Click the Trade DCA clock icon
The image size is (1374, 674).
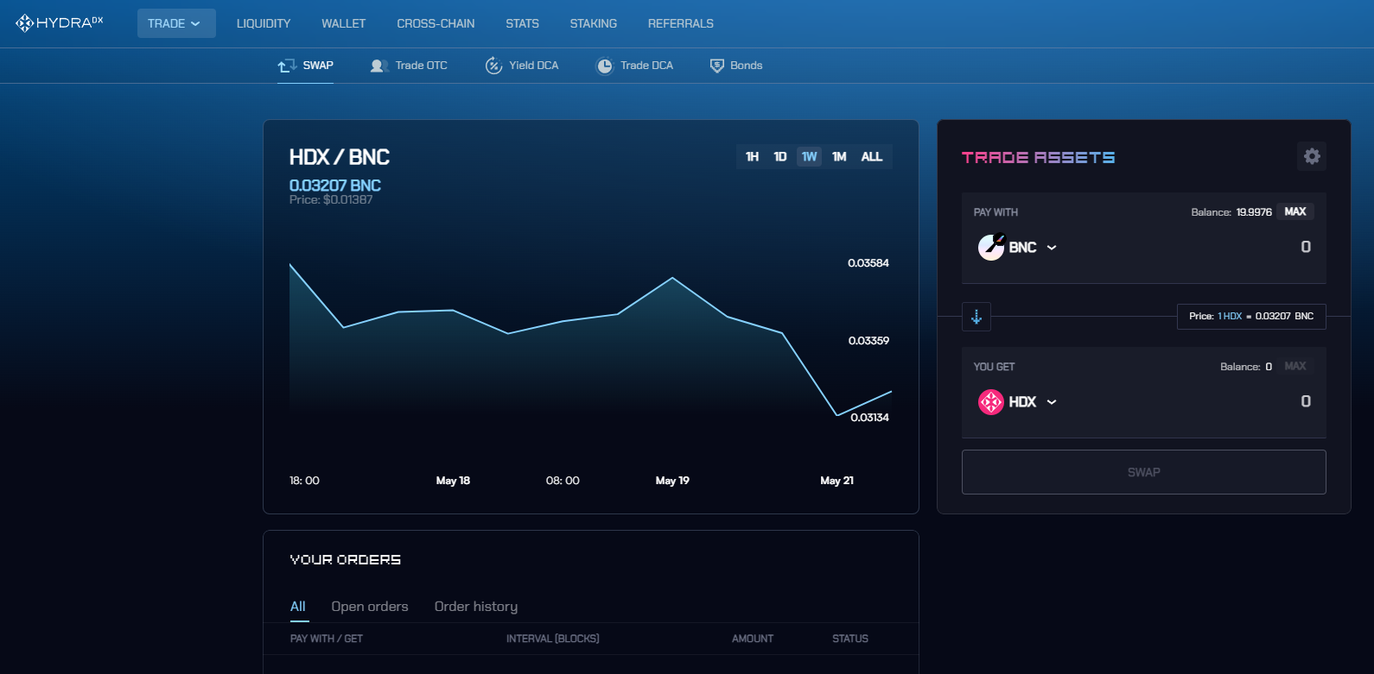tap(605, 66)
